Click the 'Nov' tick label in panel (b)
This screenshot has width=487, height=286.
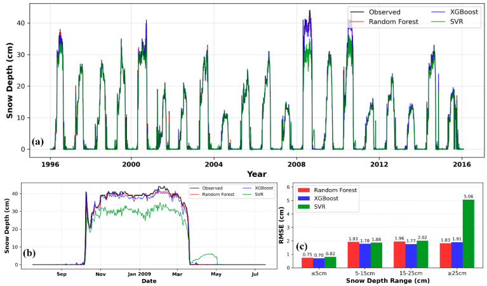coord(100,274)
